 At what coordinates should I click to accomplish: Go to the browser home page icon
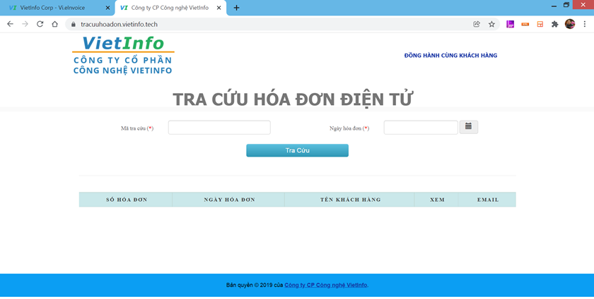click(54, 24)
